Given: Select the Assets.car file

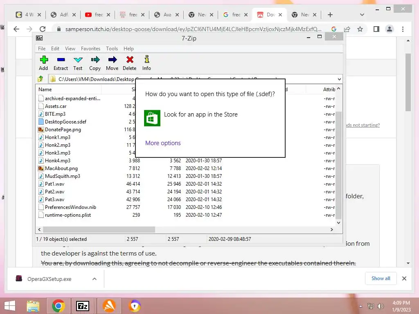Looking at the screenshot, I should point(56,106).
